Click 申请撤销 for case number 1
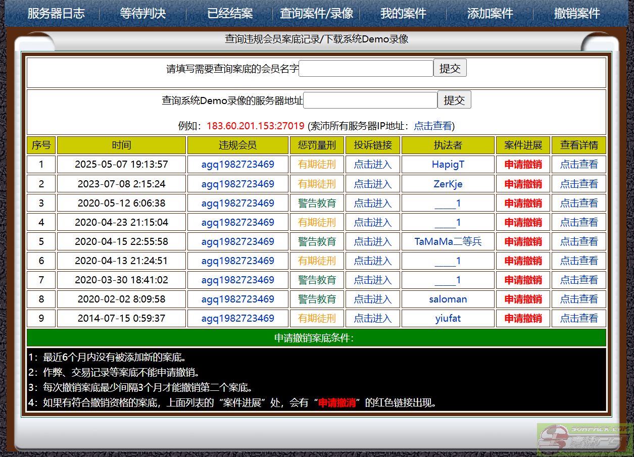 click(x=523, y=165)
